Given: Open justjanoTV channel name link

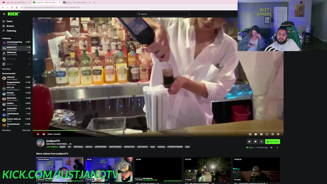Looking at the screenshot, I should tap(53, 141).
